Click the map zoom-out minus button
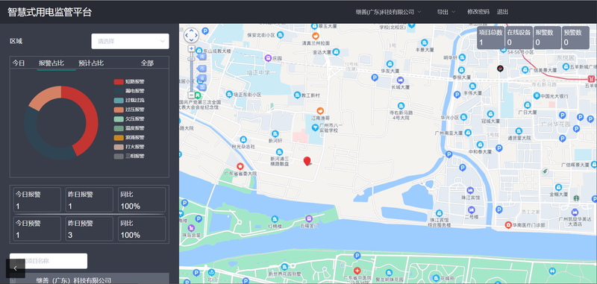This screenshot has width=597, height=284. pos(192,95)
